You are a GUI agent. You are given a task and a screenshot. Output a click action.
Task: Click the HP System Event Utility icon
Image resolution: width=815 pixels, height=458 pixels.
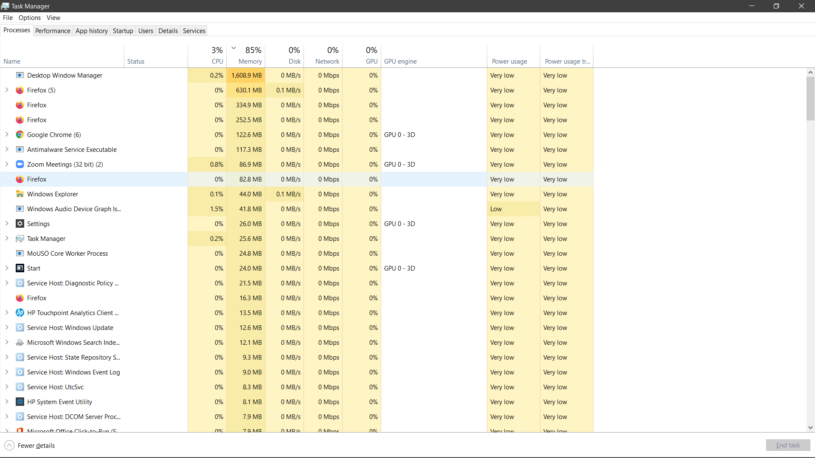pyautogui.click(x=20, y=402)
